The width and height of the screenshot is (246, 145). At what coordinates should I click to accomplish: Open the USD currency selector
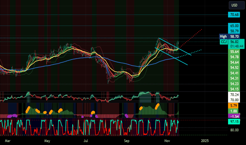[x=236, y=5]
